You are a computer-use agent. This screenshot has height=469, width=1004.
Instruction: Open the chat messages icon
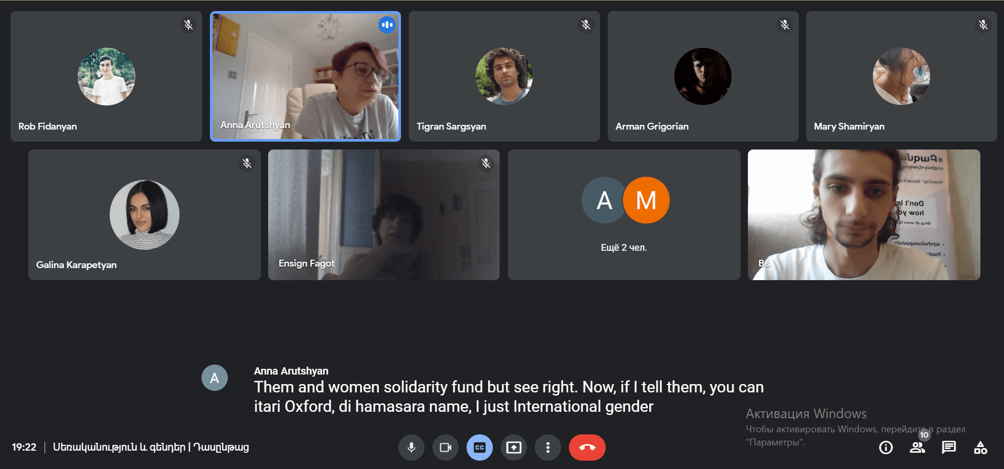click(x=949, y=447)
